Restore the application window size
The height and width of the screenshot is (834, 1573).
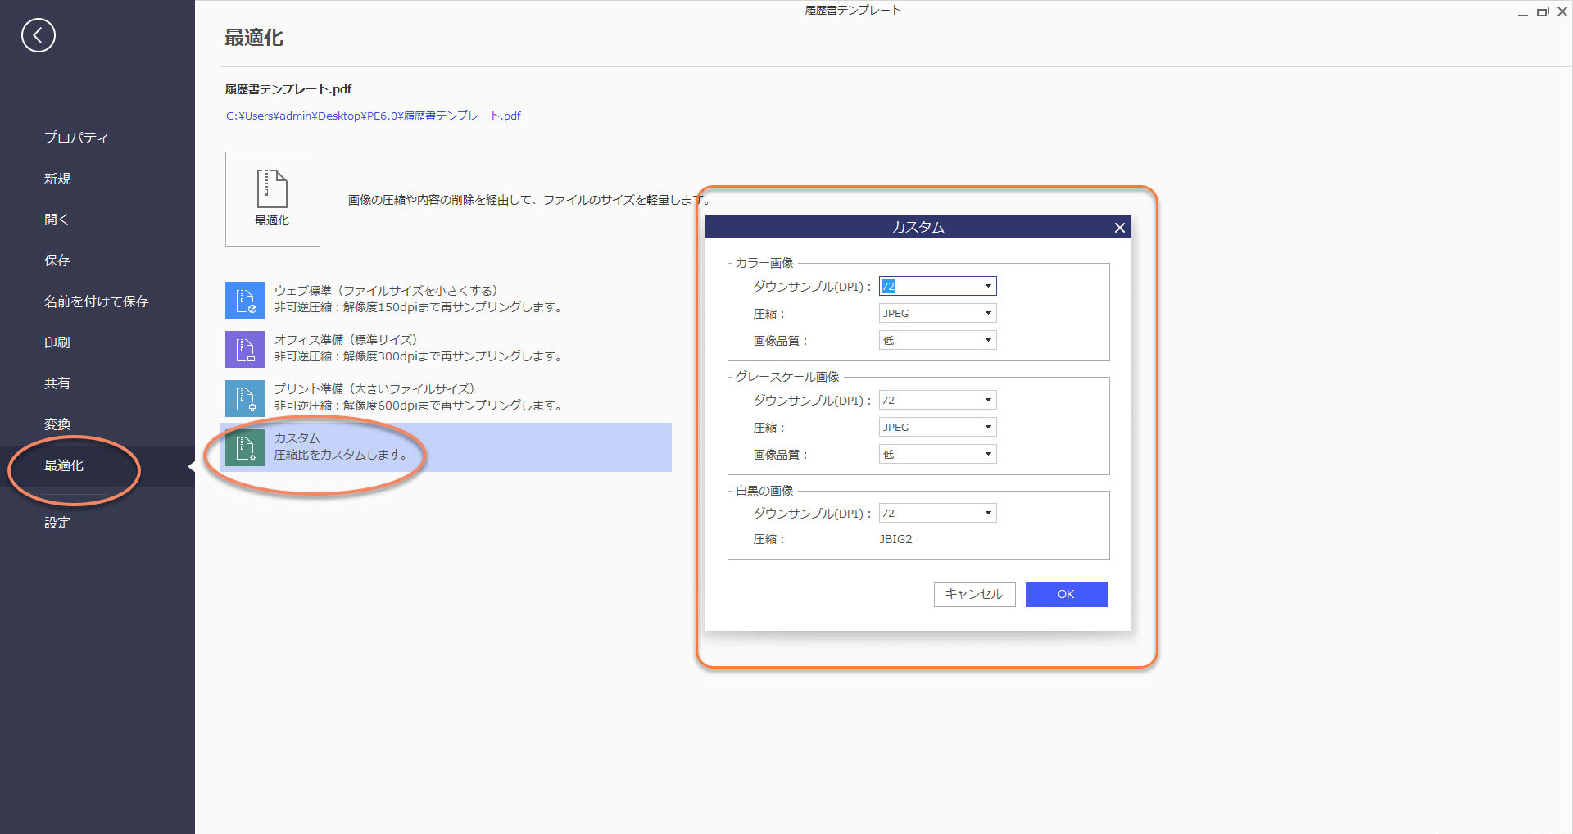click(1543, 12)
